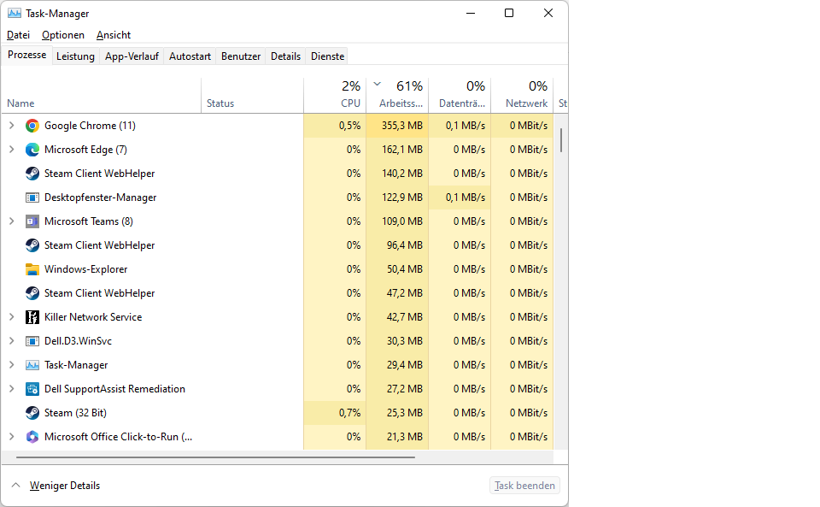
Task: Click the Microsoft Edge process icon
Action: pyautogui.click(x=32, y=150)
